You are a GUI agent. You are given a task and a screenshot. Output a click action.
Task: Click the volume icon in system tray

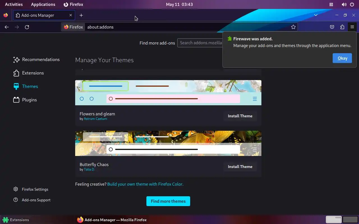coord(344,4)
